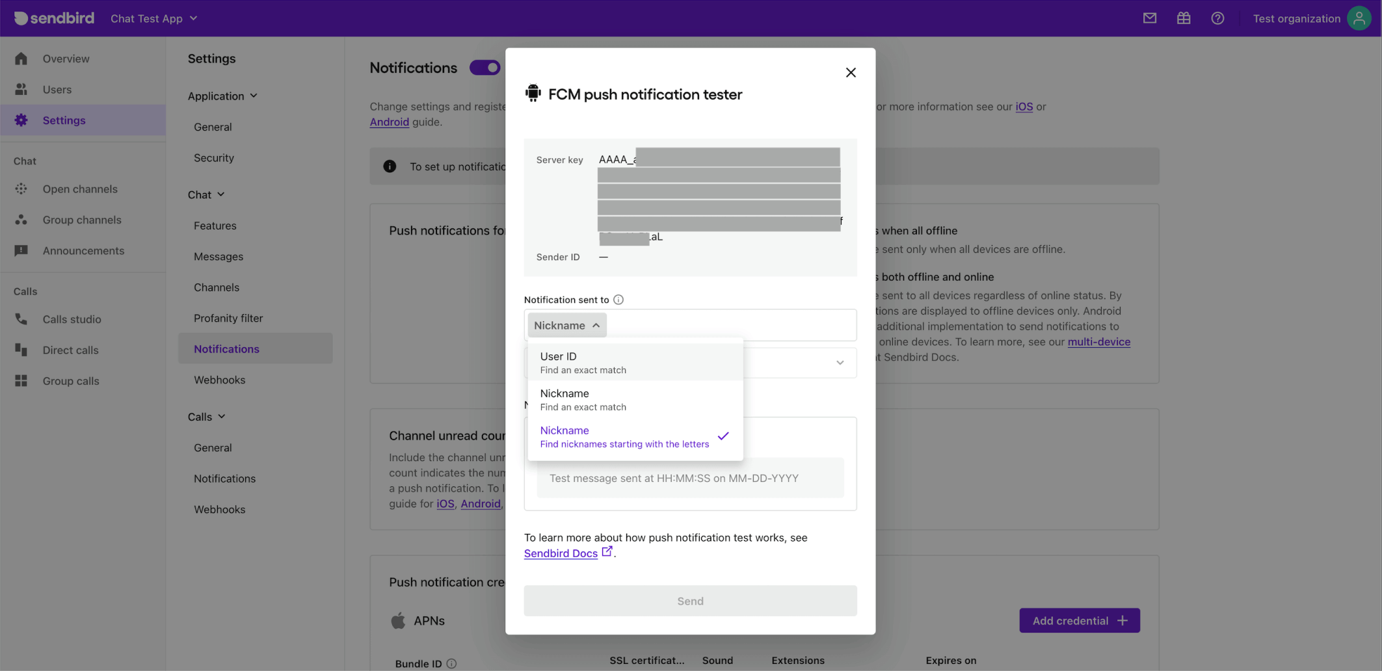Screen dimensions: 1382x671
Task: Click info icon next to Notification sent to
Action: pyautogui.click(x=618, y=300)
